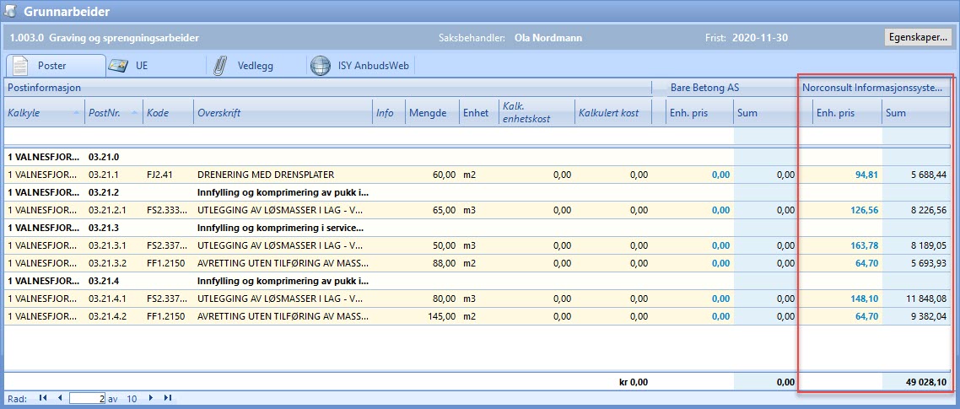Click the Info column header
The height and width of the screenshot is (409, 960).
(388, 113)
